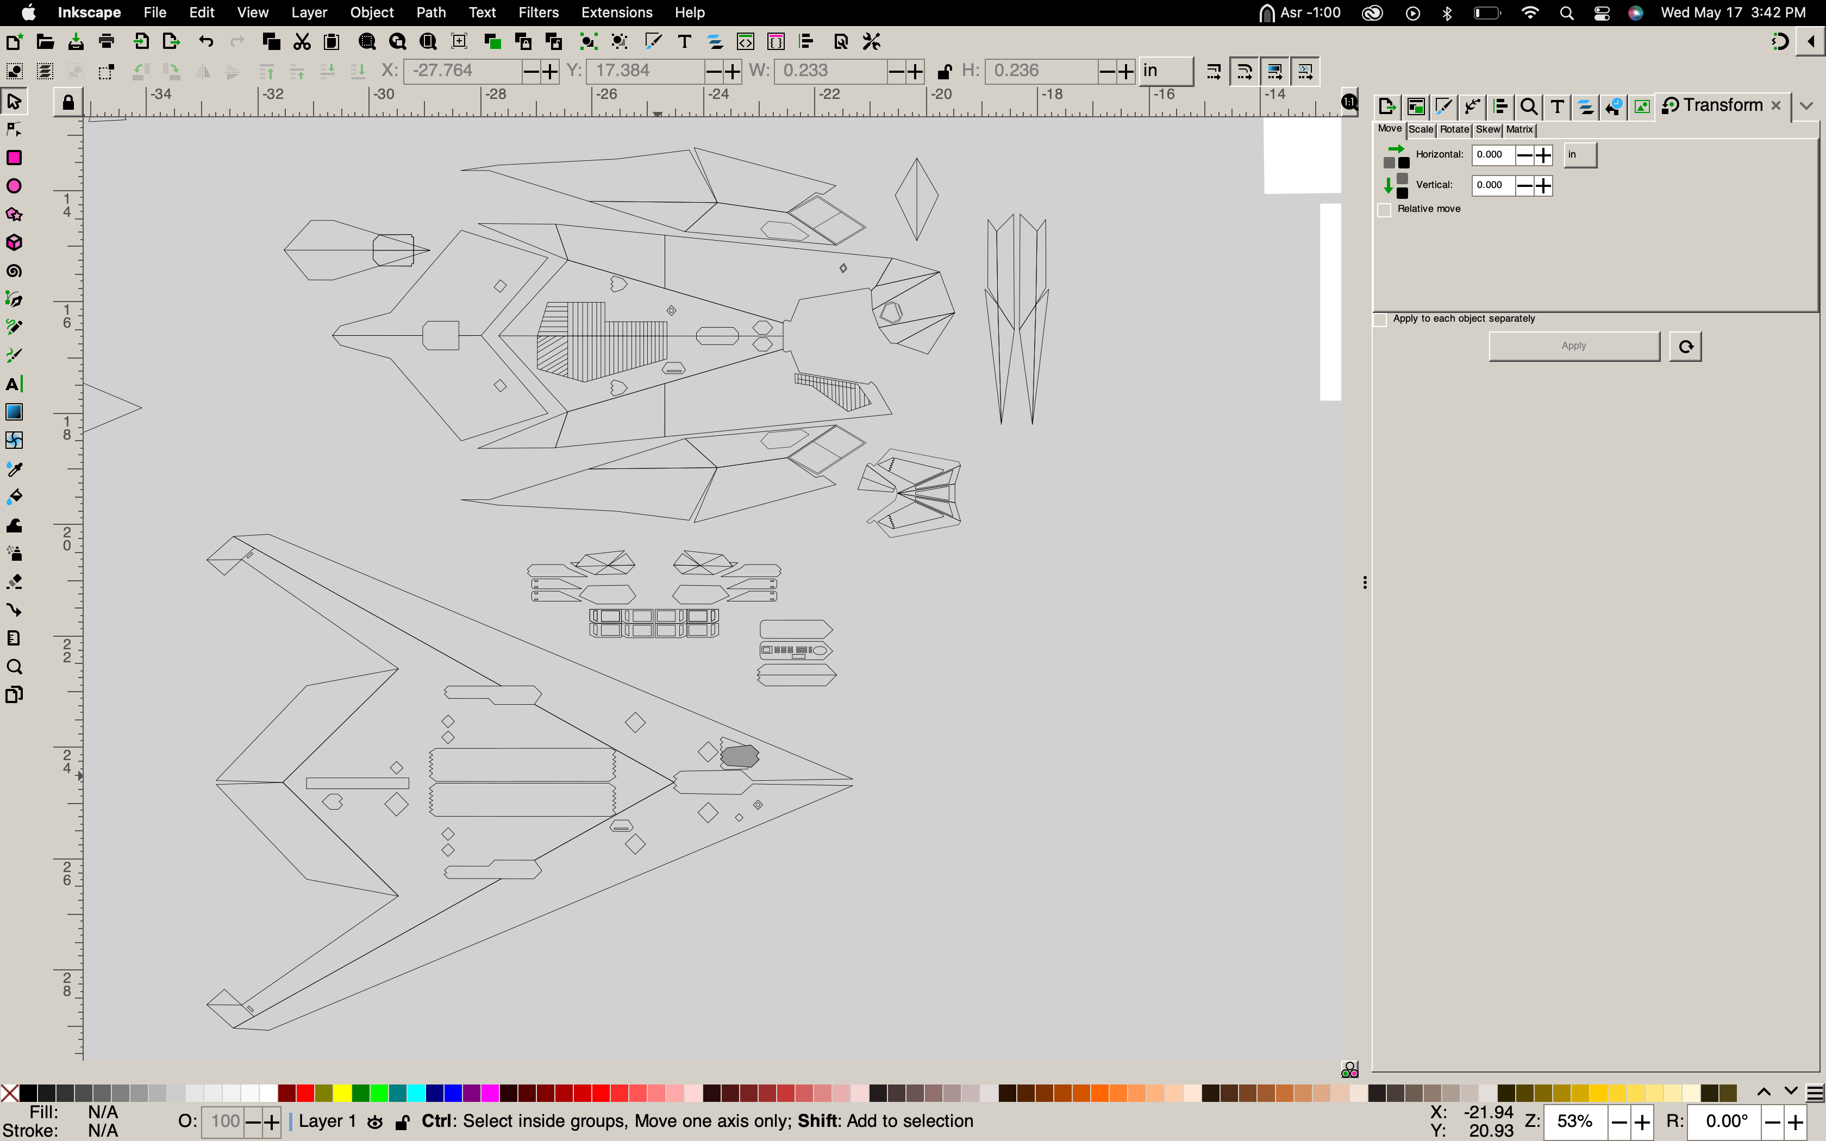Check Apply to each object separately
Image resolution: width=1826 pixels, height=1141 pixels.
pos(1380,319)
